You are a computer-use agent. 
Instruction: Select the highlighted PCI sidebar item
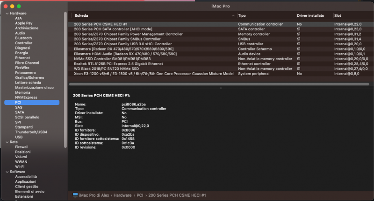(x=32, y=102)
